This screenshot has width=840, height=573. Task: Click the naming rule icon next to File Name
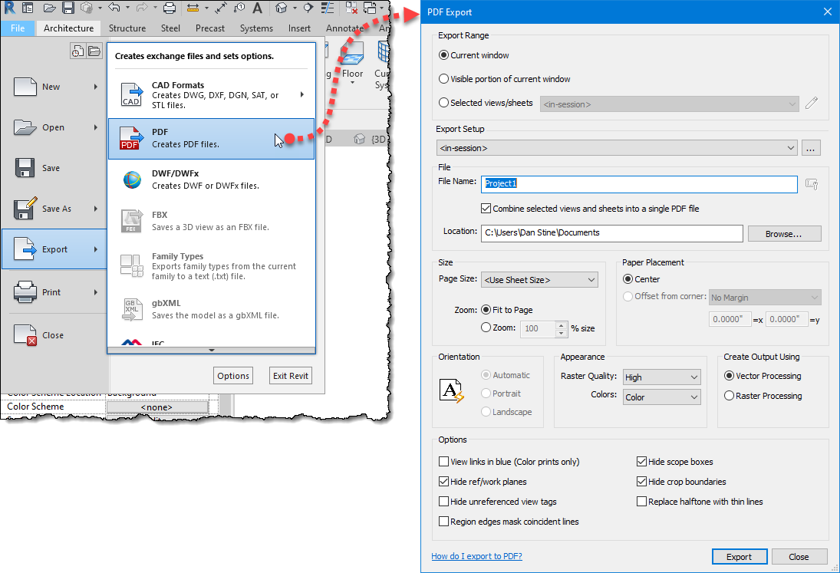click(x=812, y=185)
